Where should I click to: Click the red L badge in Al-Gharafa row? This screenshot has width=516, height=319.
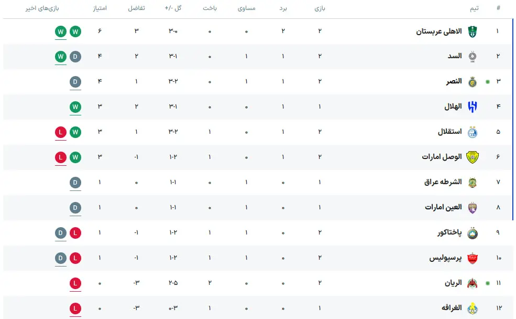(x=75, y=309)
